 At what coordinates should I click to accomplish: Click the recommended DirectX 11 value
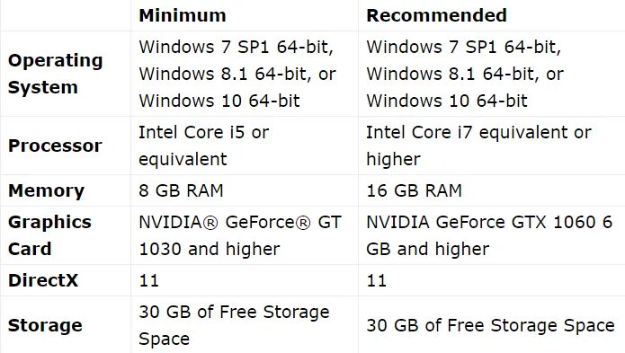click(376, 280)
